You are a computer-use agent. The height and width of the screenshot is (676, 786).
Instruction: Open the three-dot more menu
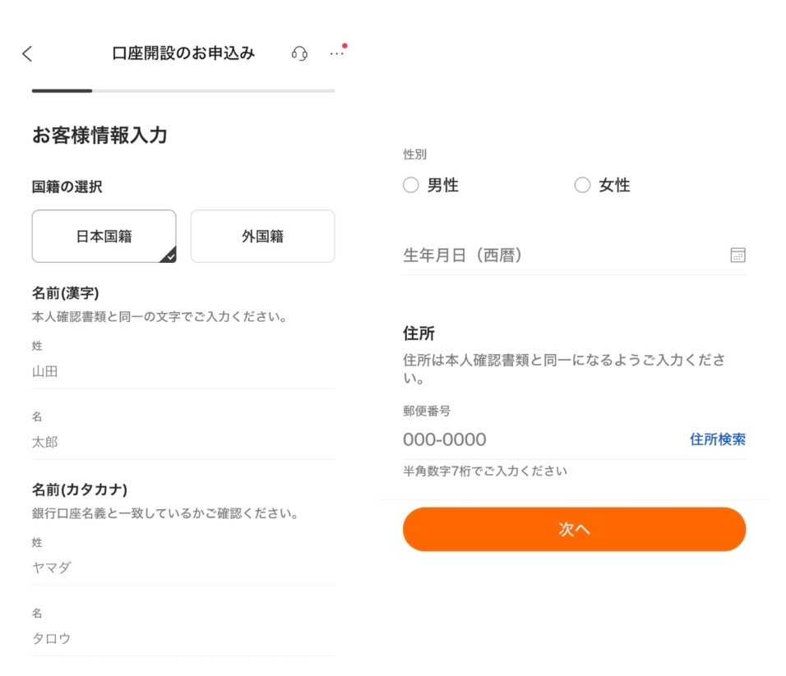[337, 53]
